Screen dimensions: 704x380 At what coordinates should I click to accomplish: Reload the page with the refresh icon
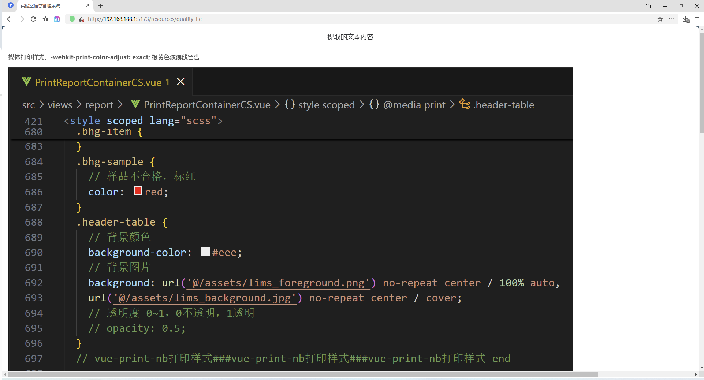33,19
